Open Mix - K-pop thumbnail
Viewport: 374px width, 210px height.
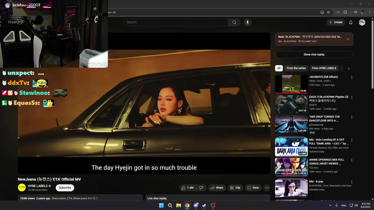point(291,189)
